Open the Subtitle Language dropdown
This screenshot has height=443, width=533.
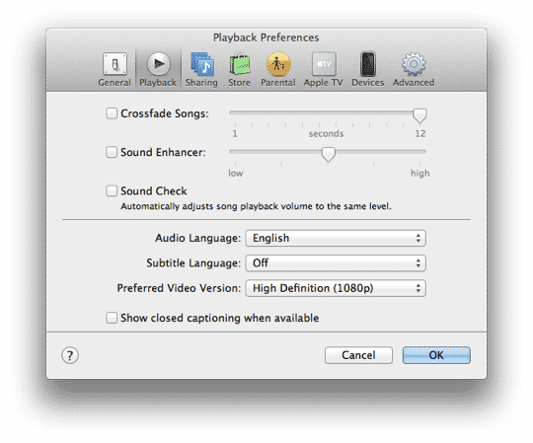(336, 263)
